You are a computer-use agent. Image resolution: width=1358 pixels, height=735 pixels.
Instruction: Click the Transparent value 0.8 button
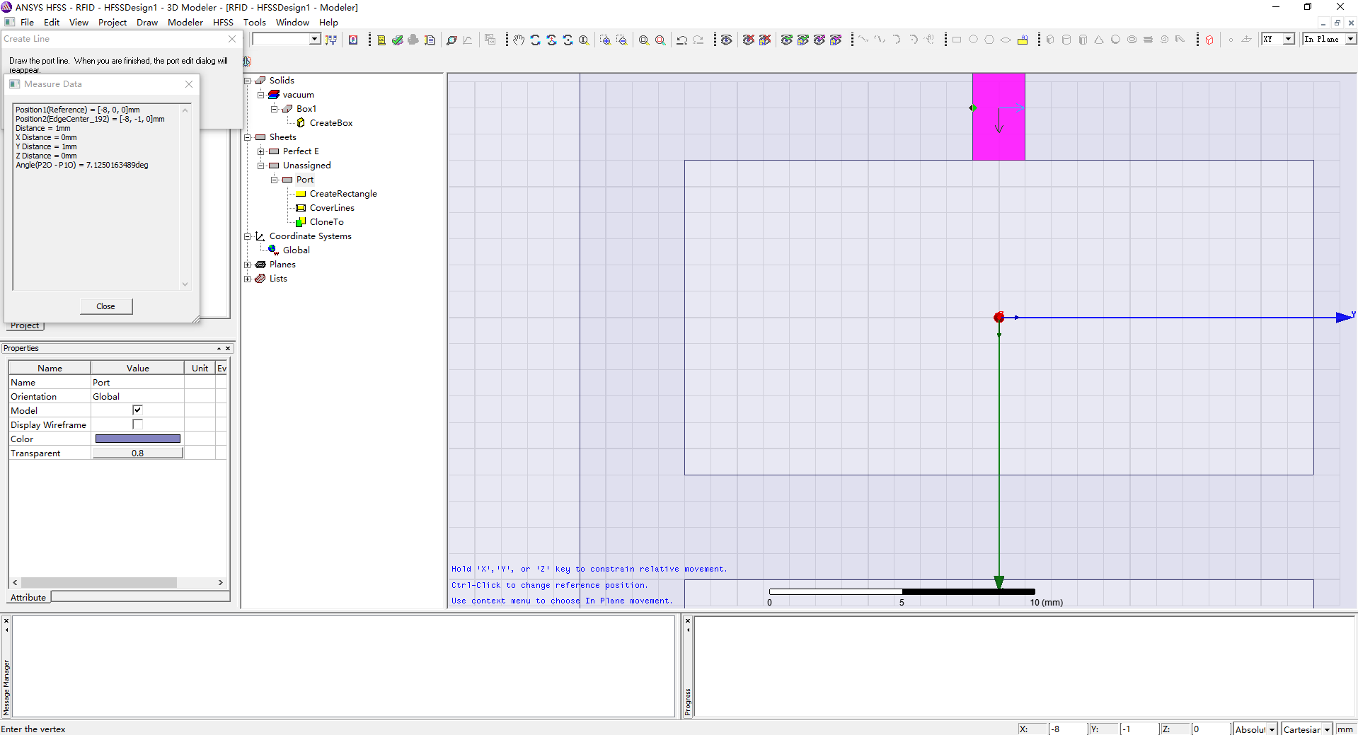(137, 453)
